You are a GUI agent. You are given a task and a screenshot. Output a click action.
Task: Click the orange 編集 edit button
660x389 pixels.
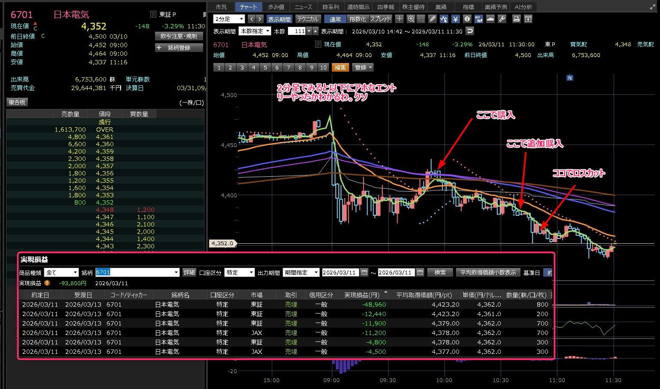pos(340,67)
